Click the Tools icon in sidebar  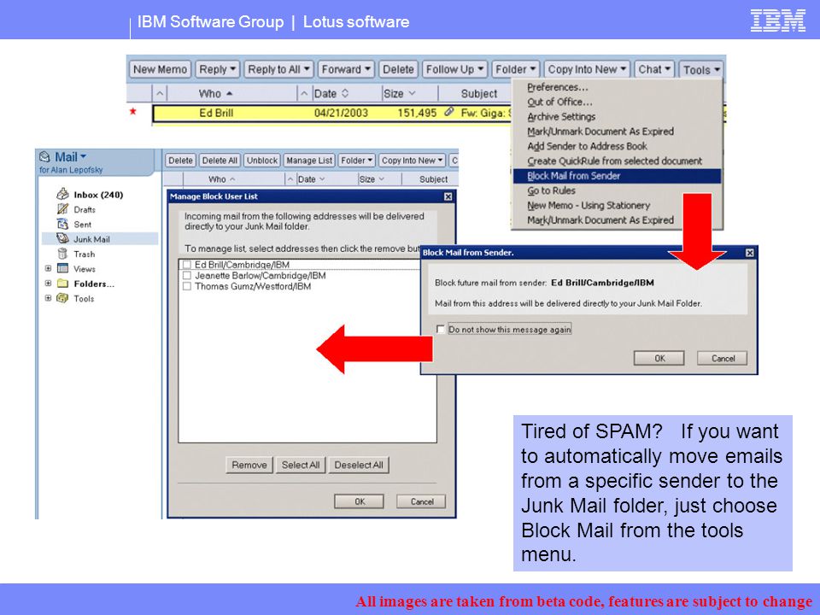62,298
